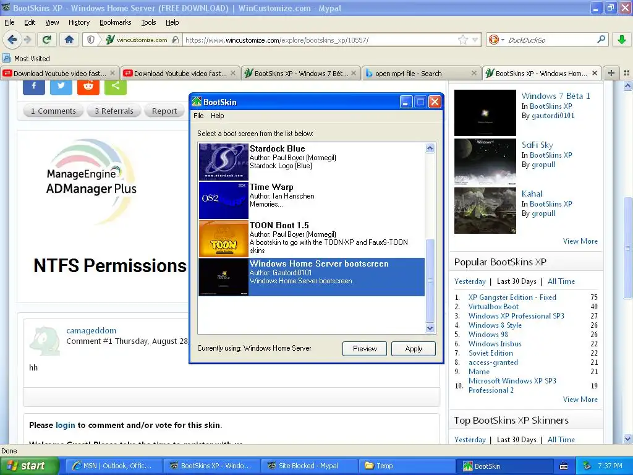
Task: Open the browser View menu
Action: [52, 22]
